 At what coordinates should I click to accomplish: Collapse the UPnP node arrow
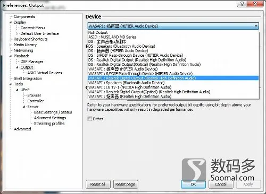click(17, 90)
